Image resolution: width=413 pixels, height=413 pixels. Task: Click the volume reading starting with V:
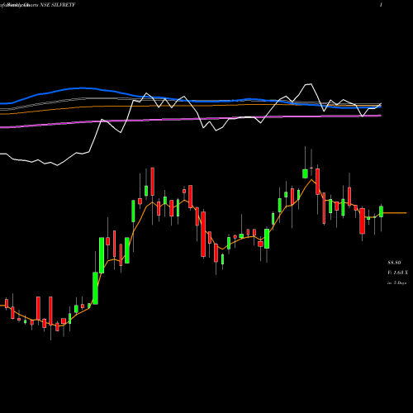click(397, 273)
